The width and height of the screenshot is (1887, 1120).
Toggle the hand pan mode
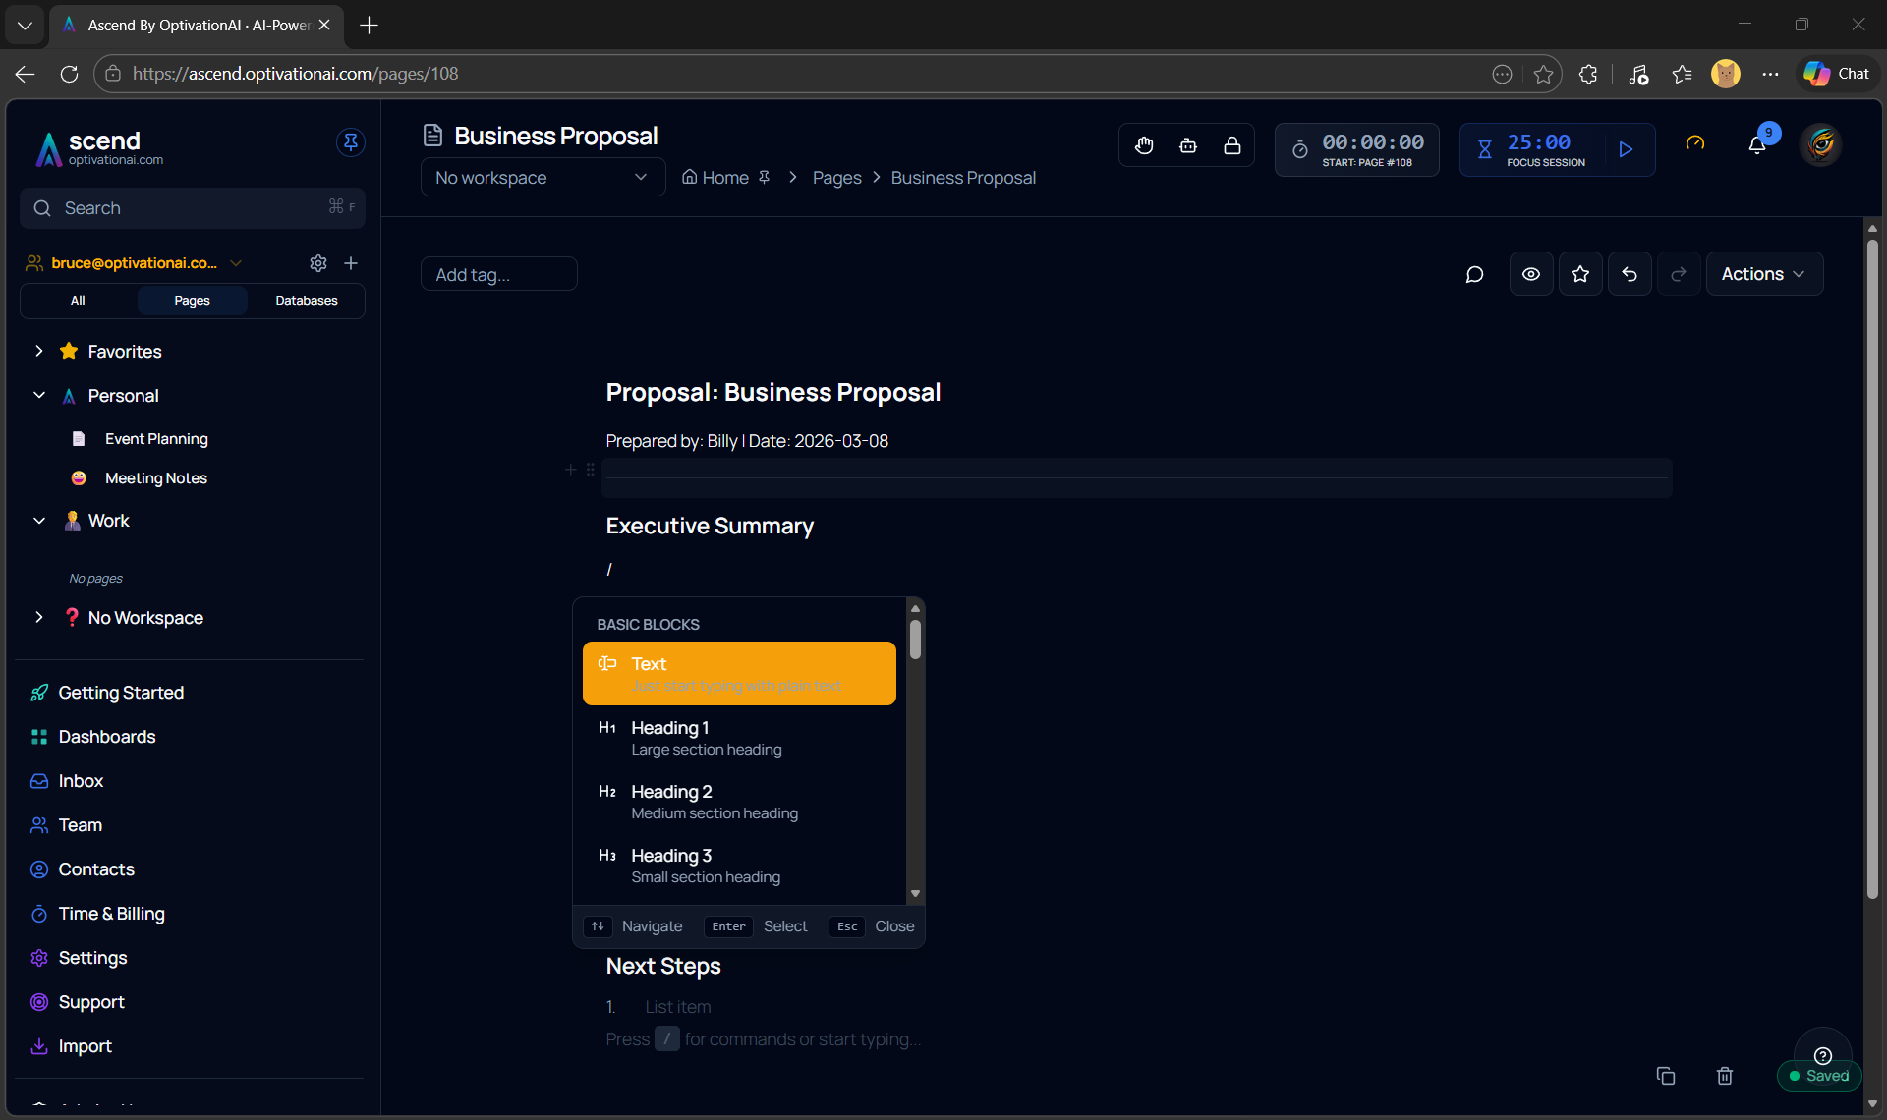[x=1145, y=145]
